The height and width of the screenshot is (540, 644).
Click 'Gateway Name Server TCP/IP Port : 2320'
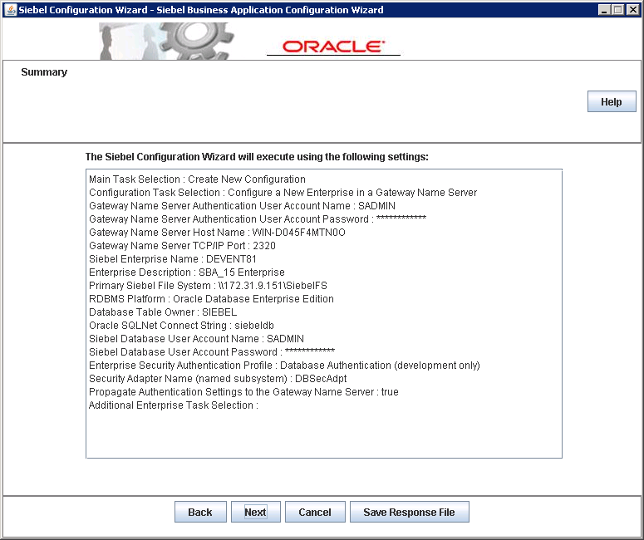pyautogui.click(x=182, y=246)
